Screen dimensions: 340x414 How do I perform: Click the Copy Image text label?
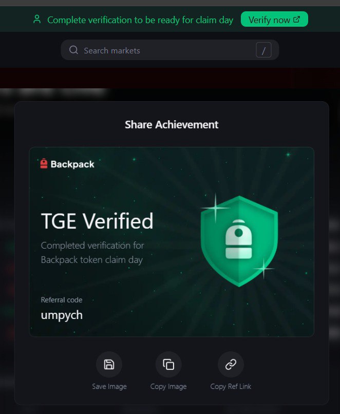tap(168, 387)
